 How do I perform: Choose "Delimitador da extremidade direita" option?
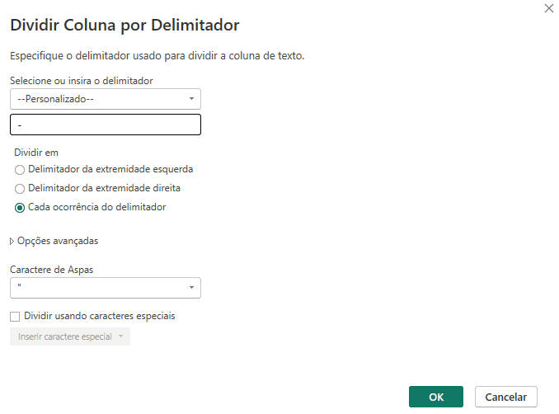point(20,188)
